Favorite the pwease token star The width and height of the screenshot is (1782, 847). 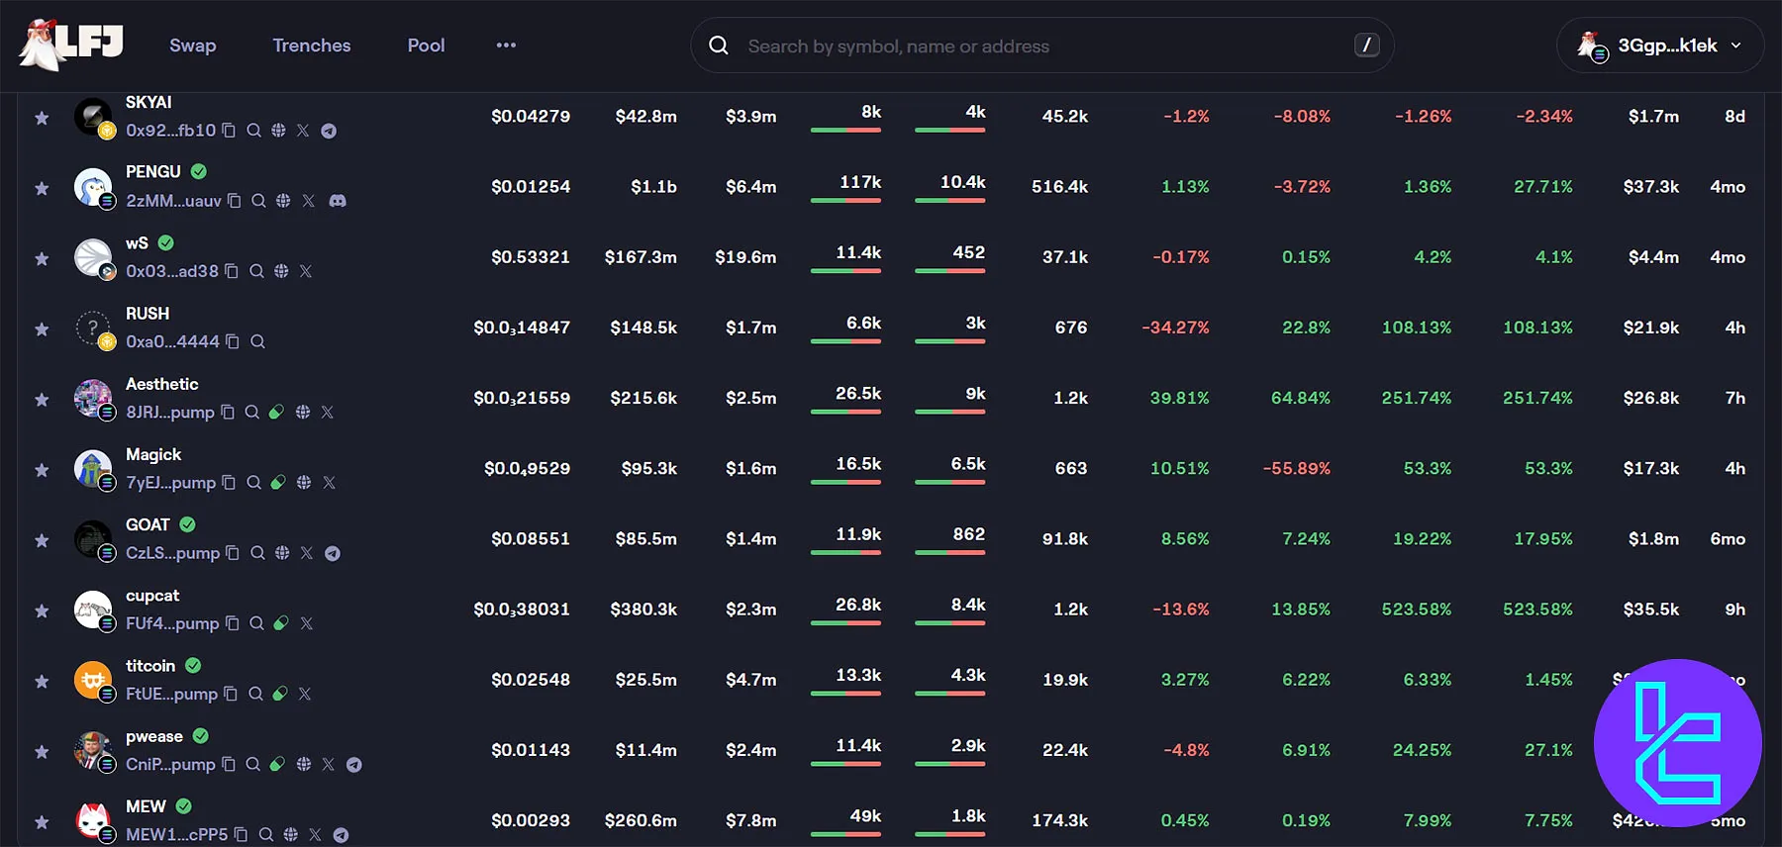click(42, 752)
